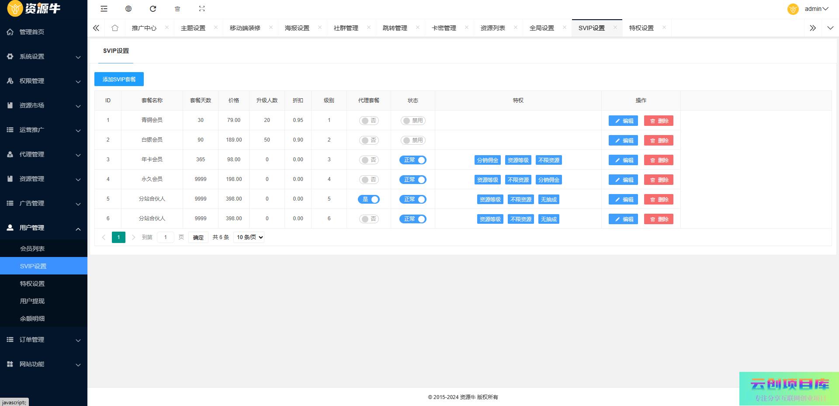This screenshot has height=406, width=839.
Task: Open the 10 条/页 page size dropdown
Action: tap(249, 237)
